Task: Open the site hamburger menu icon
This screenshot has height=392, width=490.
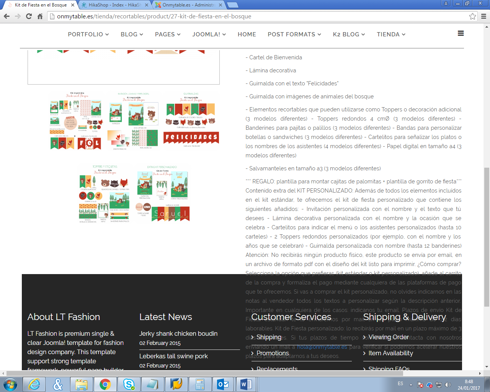Action: (x=461, y=33)
